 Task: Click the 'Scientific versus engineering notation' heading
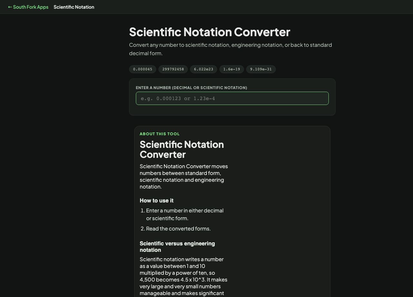tap(177, 247)
